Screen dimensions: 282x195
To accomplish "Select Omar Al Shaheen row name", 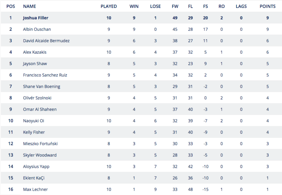I will [x=40, y=109].
